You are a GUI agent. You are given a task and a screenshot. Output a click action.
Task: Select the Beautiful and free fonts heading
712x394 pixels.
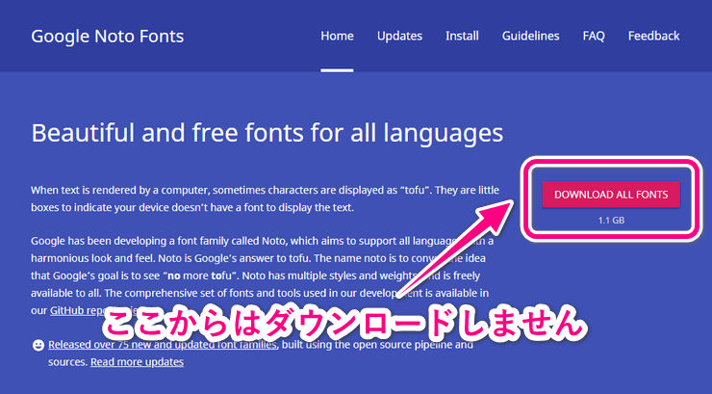click(x=267, y=133)
